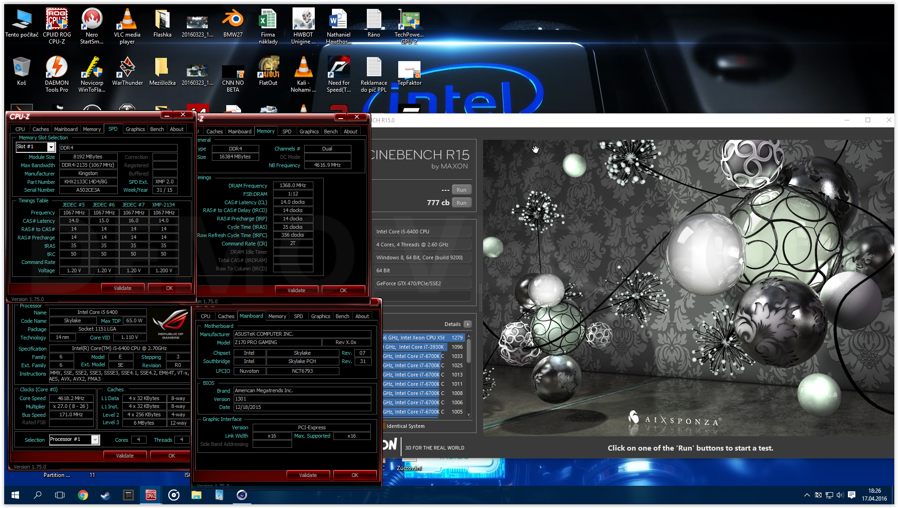Screen dimensions: 898x508
Task: Open Bench tab in Mainboard CPU-Z window
Action: coord(342,316)
